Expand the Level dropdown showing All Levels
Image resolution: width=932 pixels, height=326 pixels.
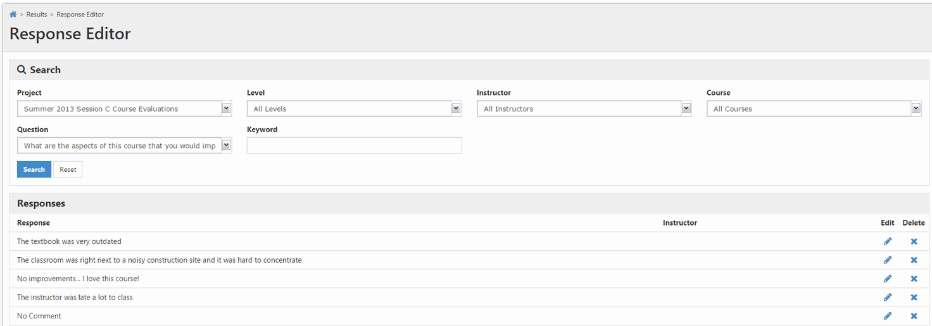(x=354, y=109)
